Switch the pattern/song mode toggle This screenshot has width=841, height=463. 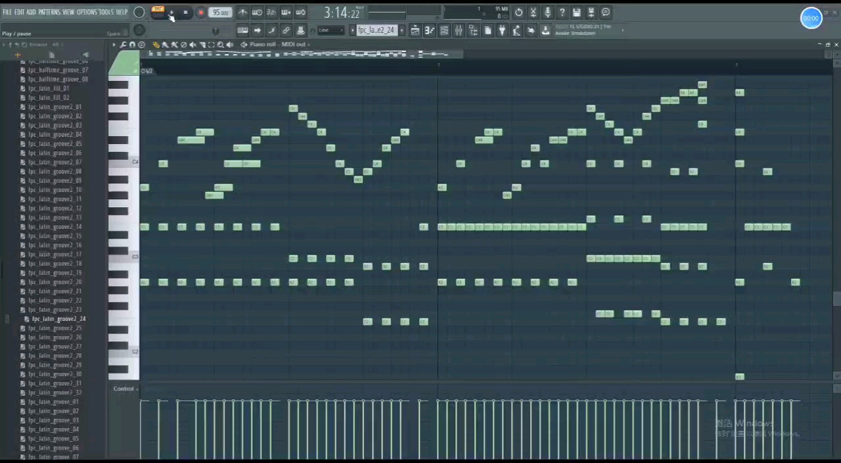pos(158,11)
